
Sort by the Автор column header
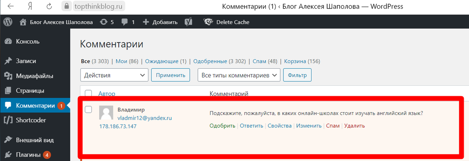[x=107, y=94]
